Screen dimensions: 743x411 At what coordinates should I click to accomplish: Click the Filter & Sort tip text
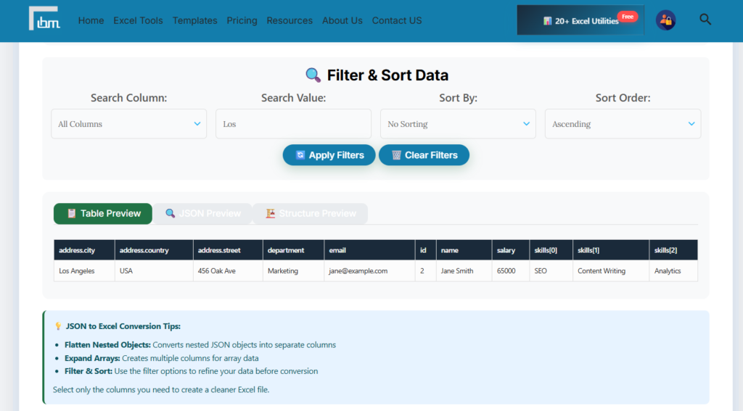(191, 371)
